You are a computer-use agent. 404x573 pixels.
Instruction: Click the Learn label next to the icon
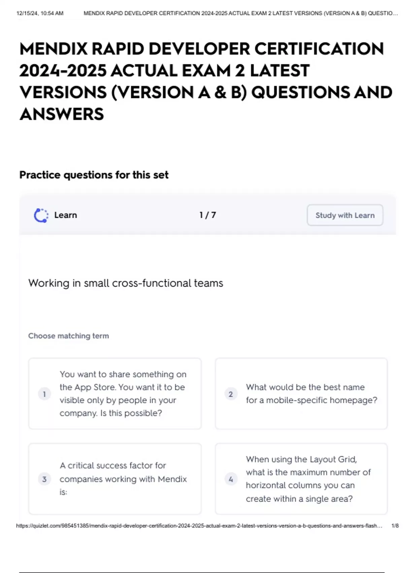pyautogui.click(x=66, y=215)
